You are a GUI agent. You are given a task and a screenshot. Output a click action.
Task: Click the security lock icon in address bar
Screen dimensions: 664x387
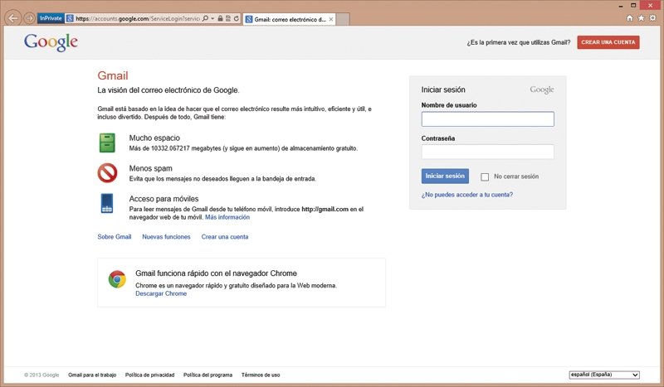(220, 18)
